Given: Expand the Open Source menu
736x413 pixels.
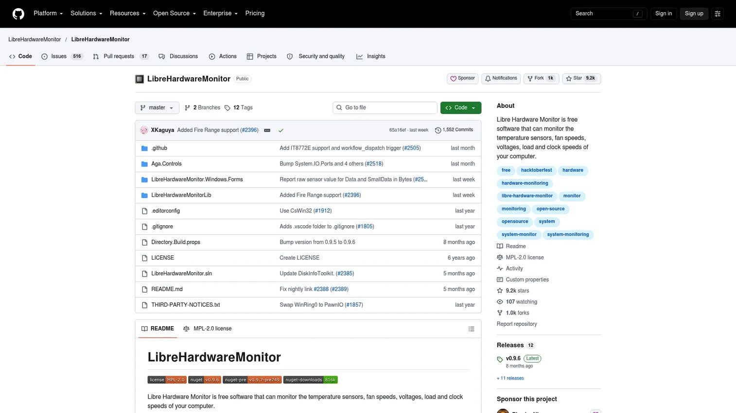Looking at the screenshot, I should [175, 14].
